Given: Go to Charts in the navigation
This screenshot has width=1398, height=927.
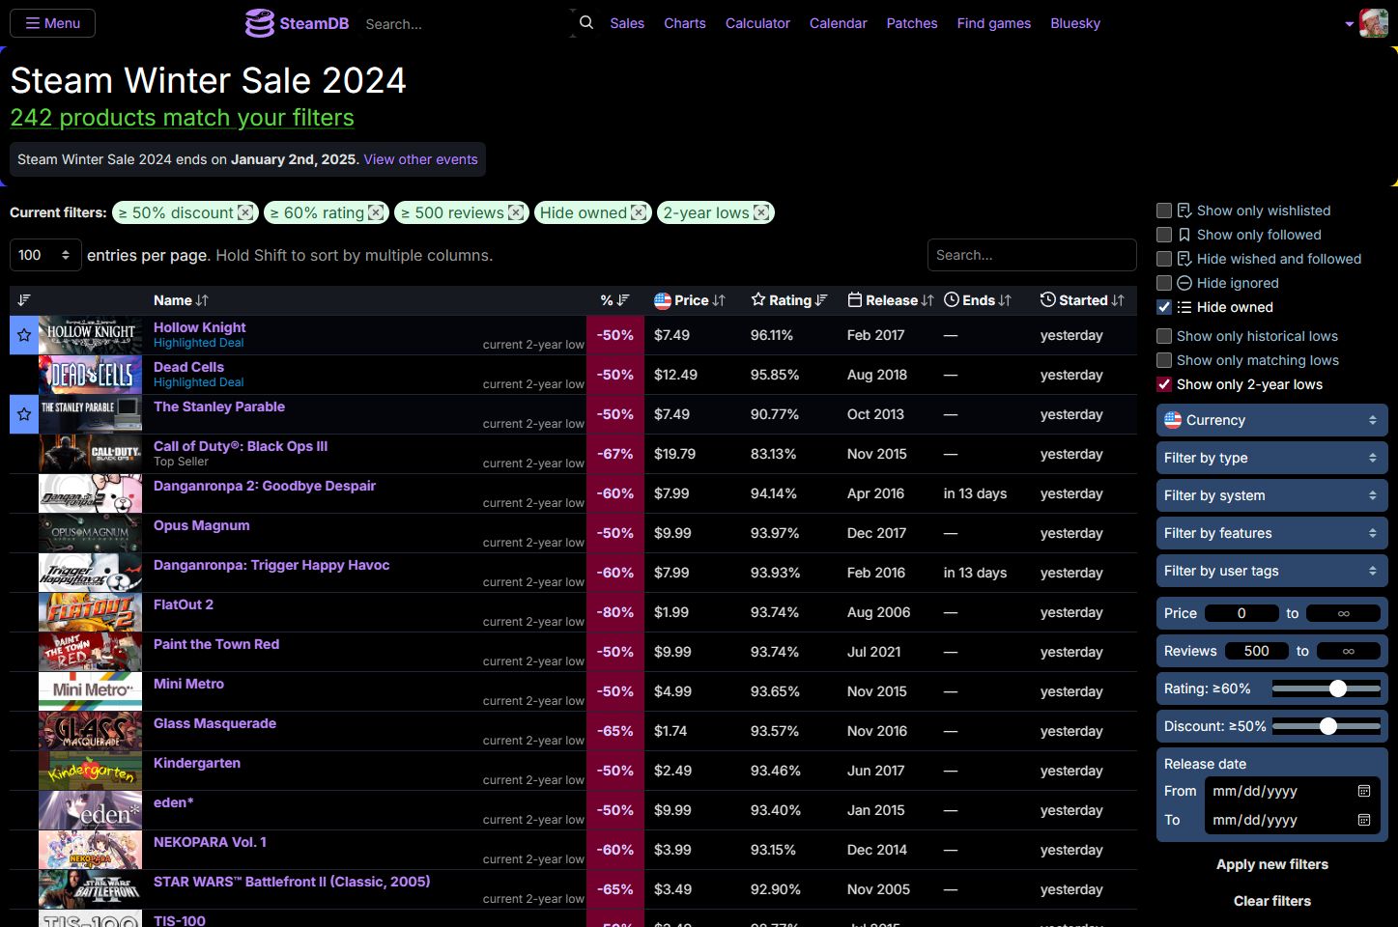Looking at the screenshot, I should (x=685, y=23).
